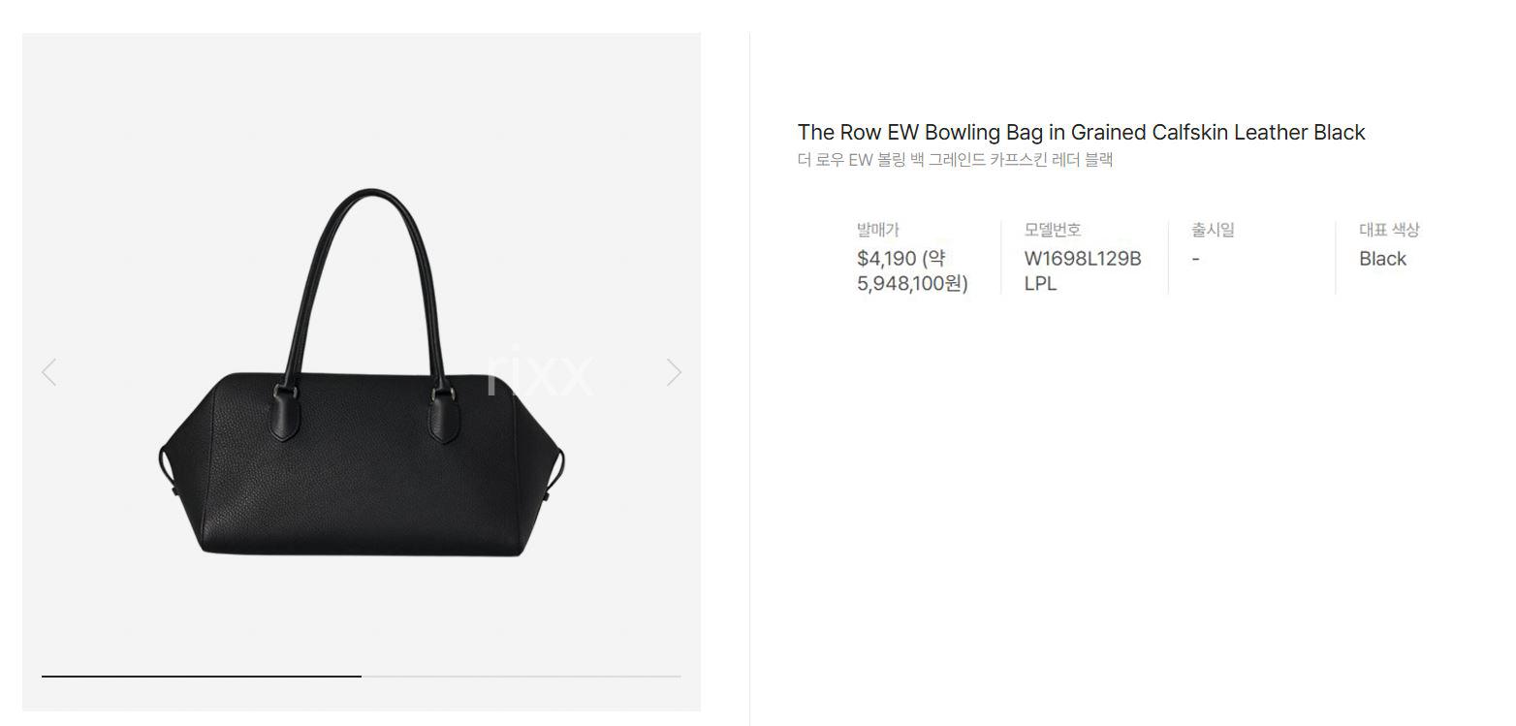Click the release date dash value

coord(1196,259)
